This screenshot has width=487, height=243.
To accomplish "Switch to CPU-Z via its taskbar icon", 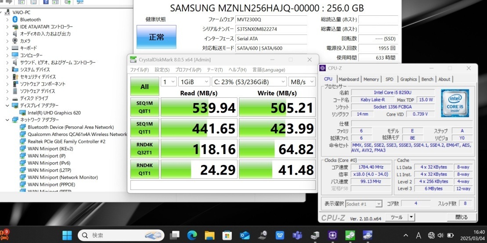I will (x=333, y=235).
